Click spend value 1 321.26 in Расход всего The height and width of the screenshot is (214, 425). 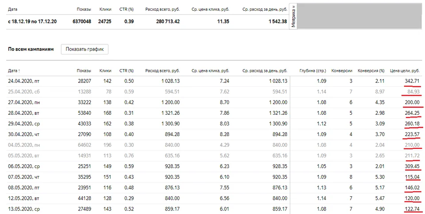[170, 113]
